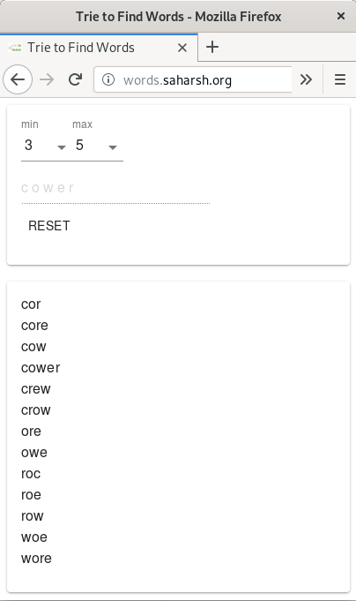Focus the letters input field showing cower
This screenshot has height=601, width=356.
coord(115,189)
